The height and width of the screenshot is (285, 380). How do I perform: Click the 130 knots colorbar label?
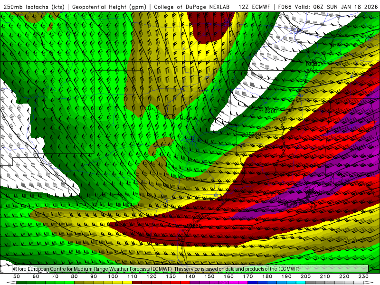171,276
